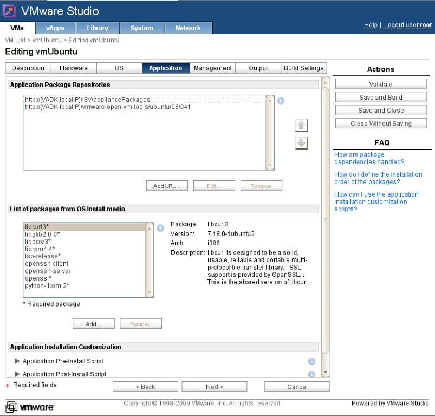Click Save and Build
This screenshot has width=435, height=416.
381,97
